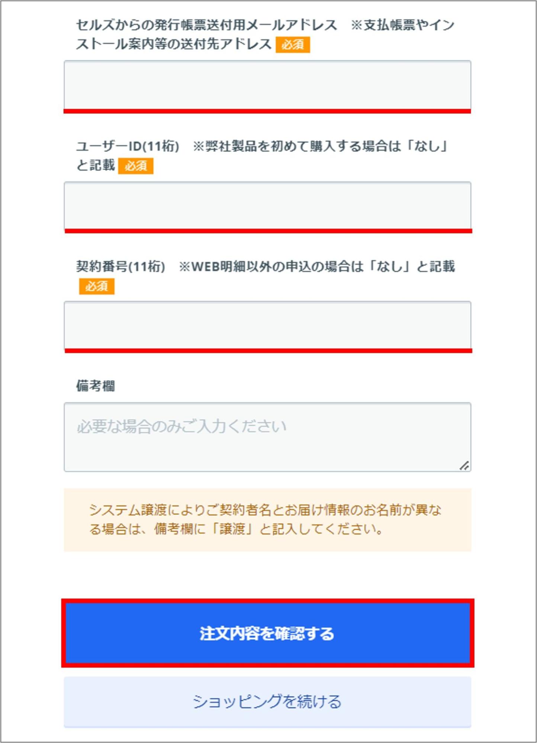Click the placeholder text 必要な場合のみご入力ください
537x743 pixels.
point(181,426)
